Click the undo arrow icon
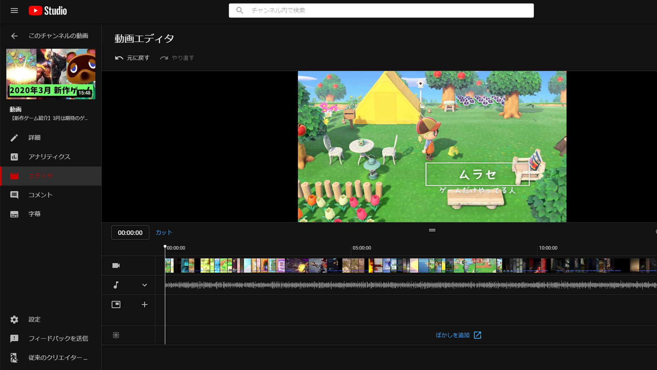The height and width of the screenshot is (370, 657). point(119,58)
